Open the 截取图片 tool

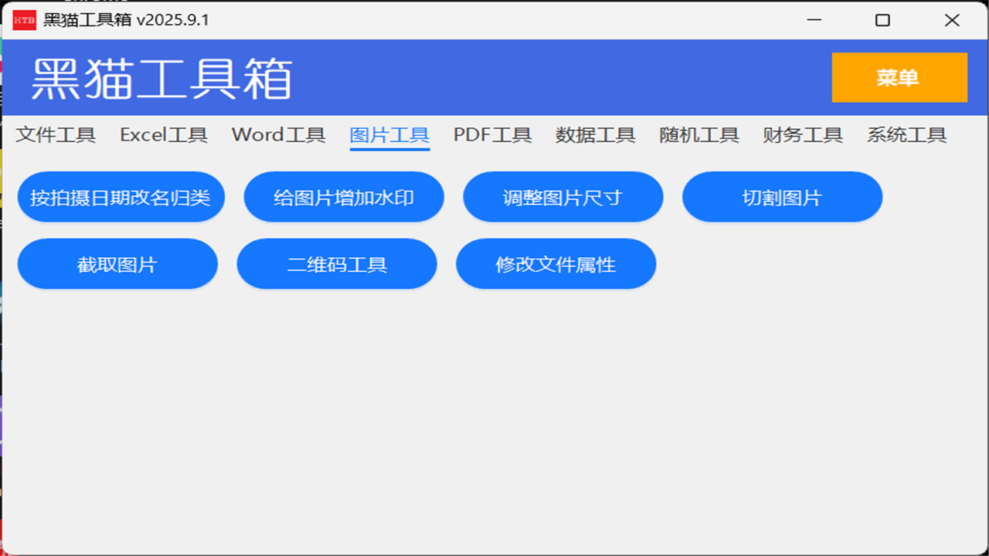[117, 263]
